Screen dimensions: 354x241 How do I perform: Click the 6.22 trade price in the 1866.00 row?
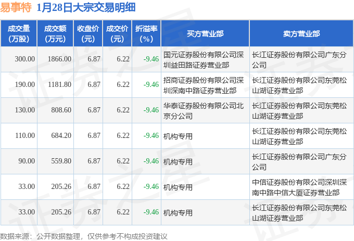[123, 59]
